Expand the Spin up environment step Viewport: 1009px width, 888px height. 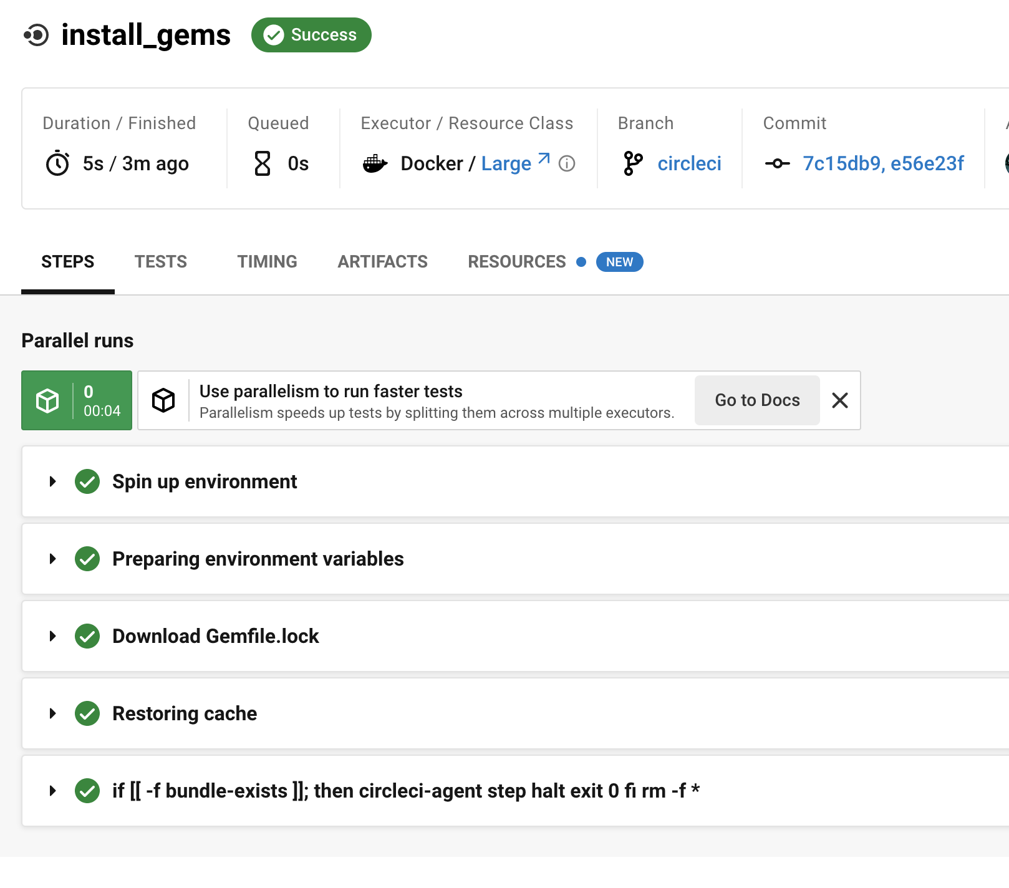tap(53, 481)
